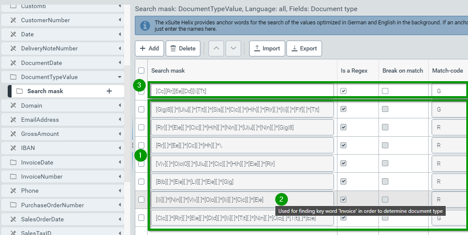Click the DeliveryNoteNumber field tool icon
The width and height of the screenshot is (468, 235).
pos(13,48)
